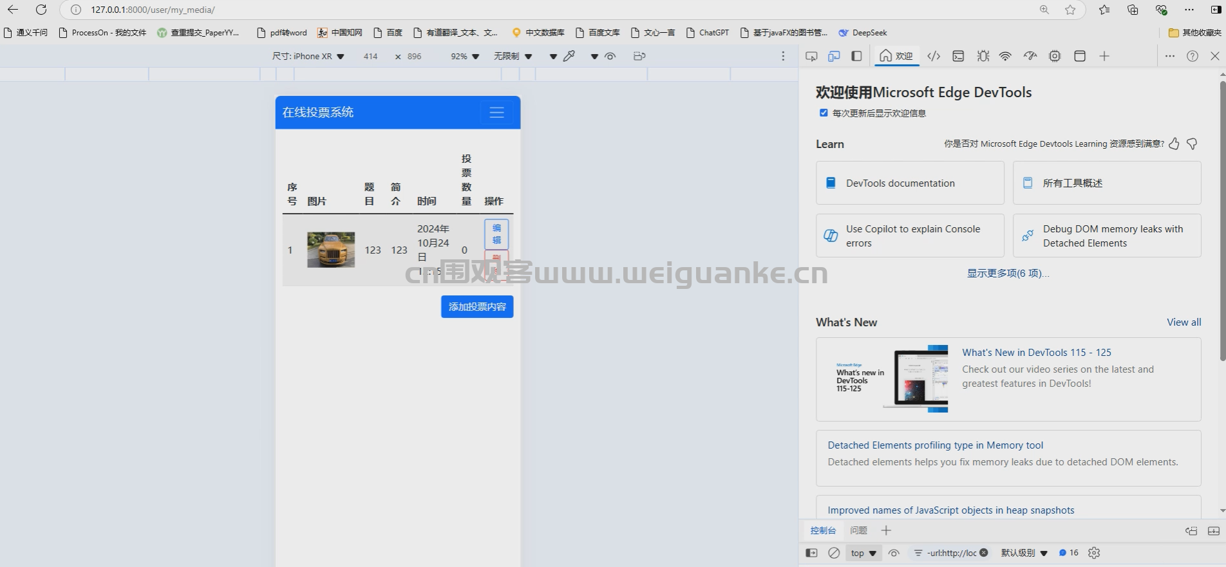Open the 默认级别 log level dropdown
Image resolution: width=1226 pixels, height=567 pixels.
(1024, 553)
